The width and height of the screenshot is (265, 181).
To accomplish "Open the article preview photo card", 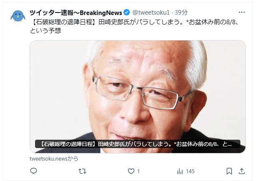I will point(138,97).
